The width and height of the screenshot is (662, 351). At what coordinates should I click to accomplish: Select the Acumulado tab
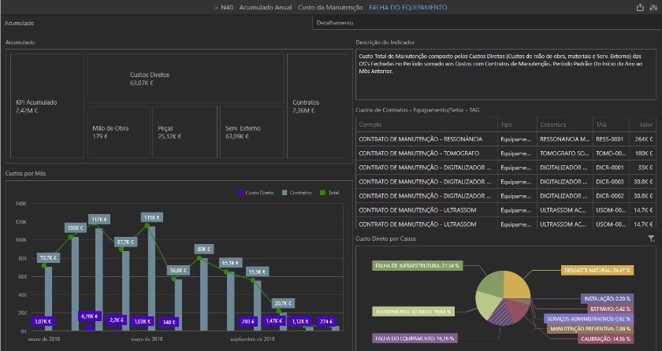tap(19, 23)
